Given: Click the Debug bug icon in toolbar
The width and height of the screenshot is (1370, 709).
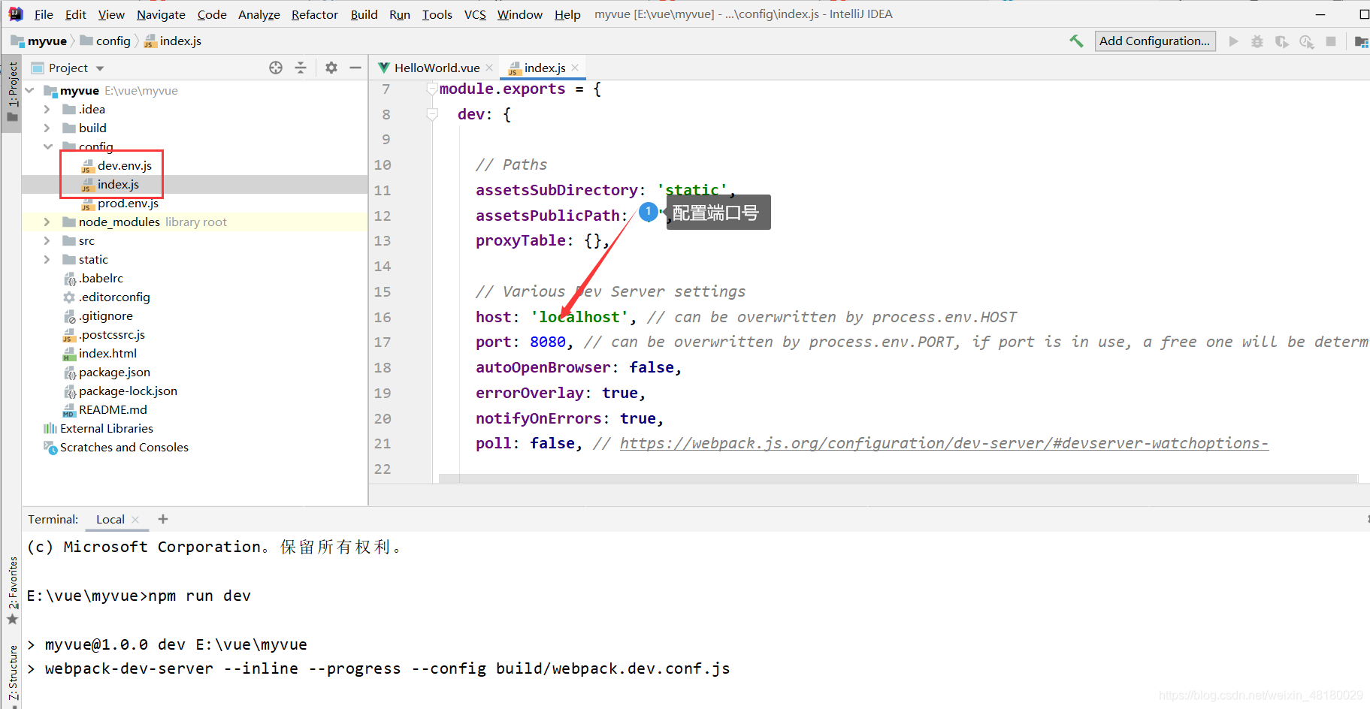Looking at the screenshot, I should point(1257,41).
